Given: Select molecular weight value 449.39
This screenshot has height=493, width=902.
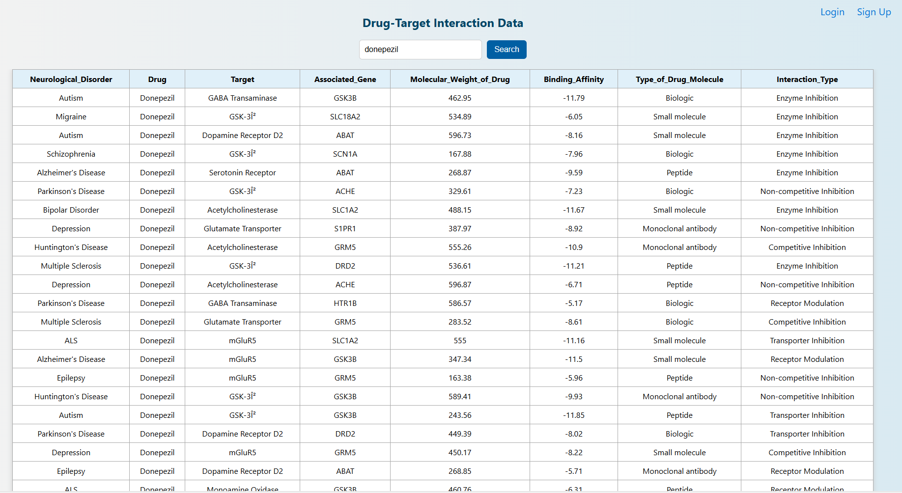Looking at the screenshot, I should click(x=460, y=434).
